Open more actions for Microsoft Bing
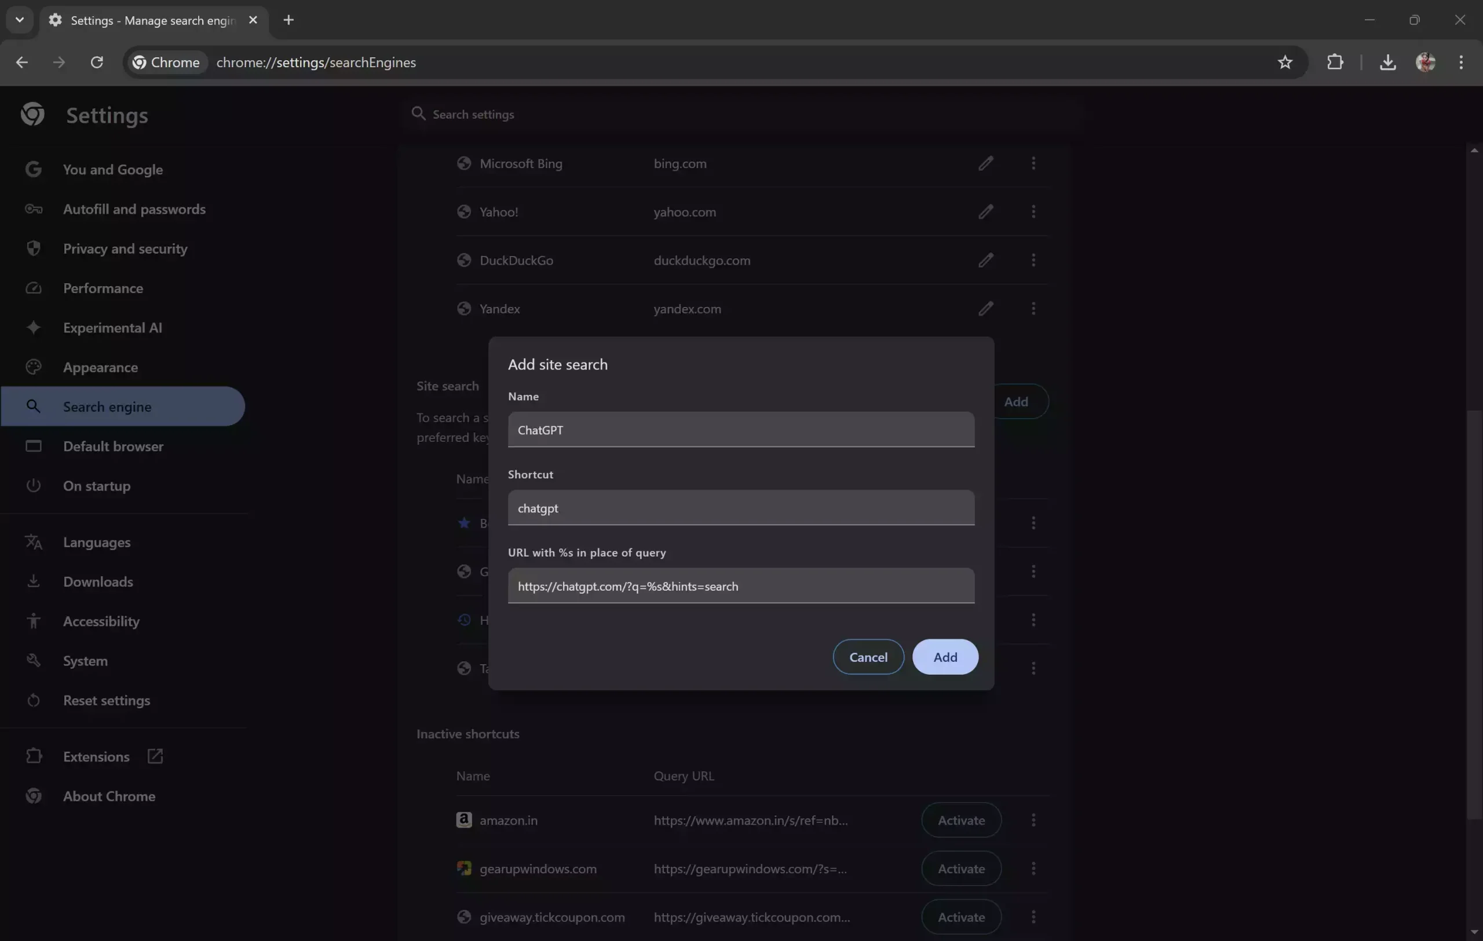 (1033, 163)
